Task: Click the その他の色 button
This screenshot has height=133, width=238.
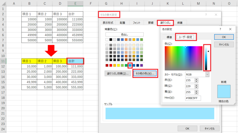Action: coord(145,73)
